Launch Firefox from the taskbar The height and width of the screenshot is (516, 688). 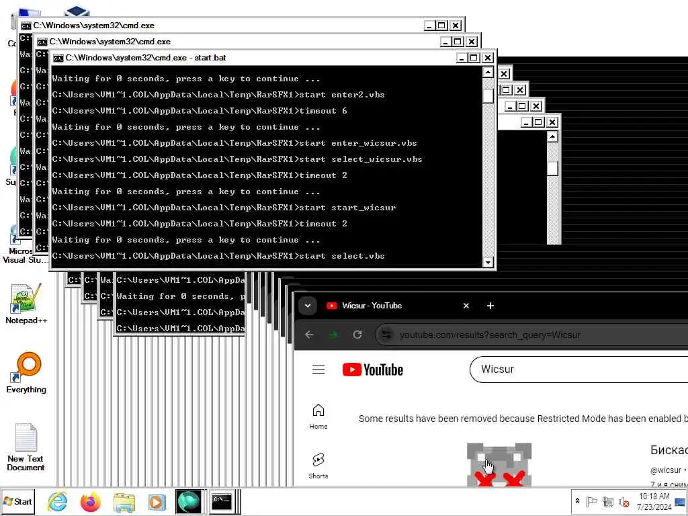click(91, 501)
